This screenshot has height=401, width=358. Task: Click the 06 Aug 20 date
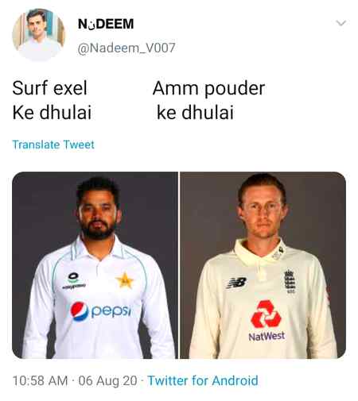tap(107, 380)
